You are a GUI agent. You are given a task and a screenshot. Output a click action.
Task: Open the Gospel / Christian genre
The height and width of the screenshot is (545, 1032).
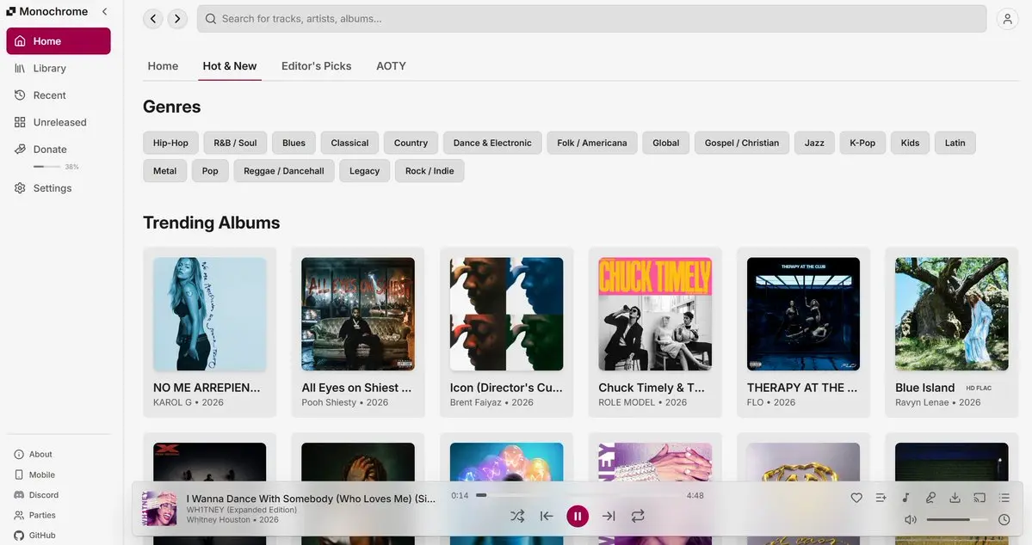coord(742,143)
